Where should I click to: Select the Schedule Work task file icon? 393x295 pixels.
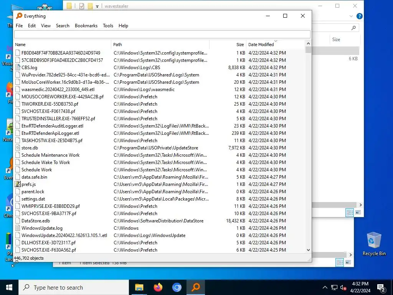pyautogui.click(x=18, y=169)
